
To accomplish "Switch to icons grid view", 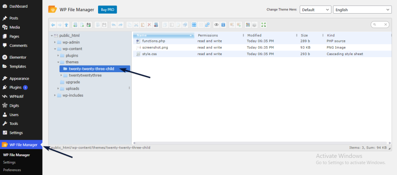I will 194,25.
